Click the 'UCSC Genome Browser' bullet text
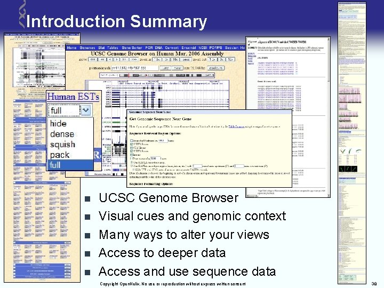Screen dimensions: 384x288 pyautogui.click(x=169, y=198)
